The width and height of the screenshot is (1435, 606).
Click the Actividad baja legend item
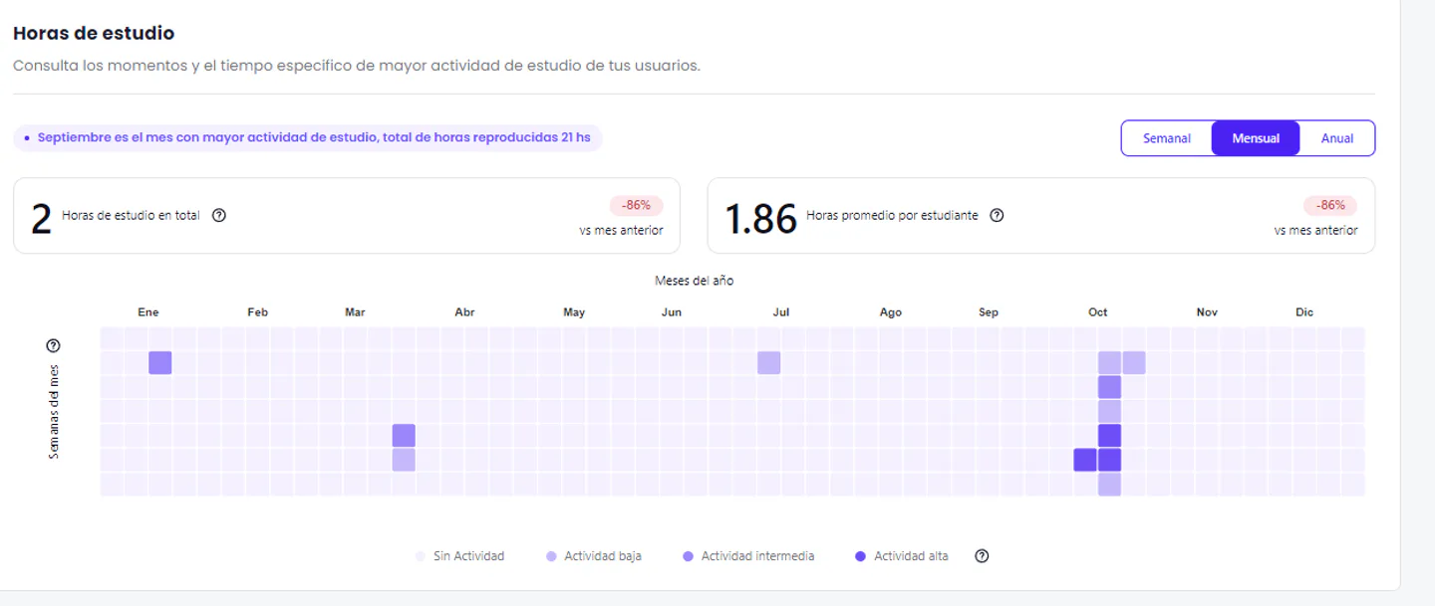(x=593, y=556)
